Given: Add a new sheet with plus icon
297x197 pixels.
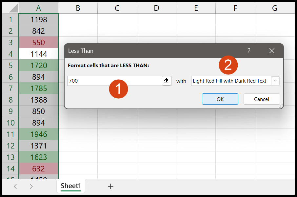Looking at the screenshot, I should click(110, 187).
